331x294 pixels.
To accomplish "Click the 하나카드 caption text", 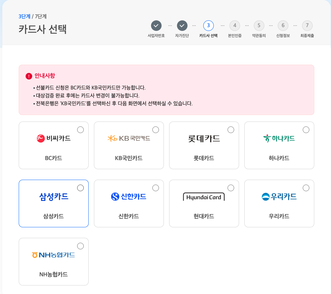I will [279, 158].
